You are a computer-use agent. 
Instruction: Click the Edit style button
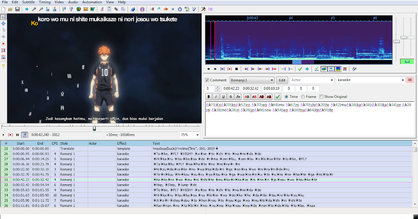[x=282, y=80]
